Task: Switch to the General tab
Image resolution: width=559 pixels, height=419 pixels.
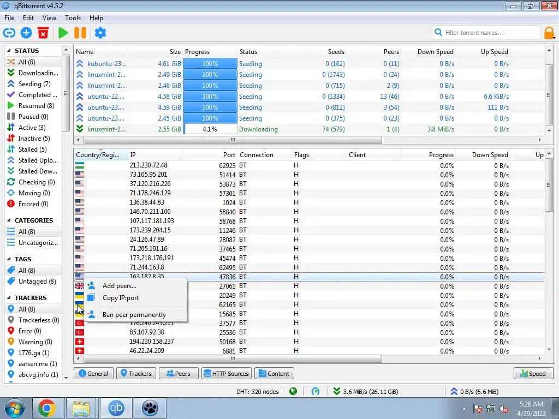Action: 93,373
